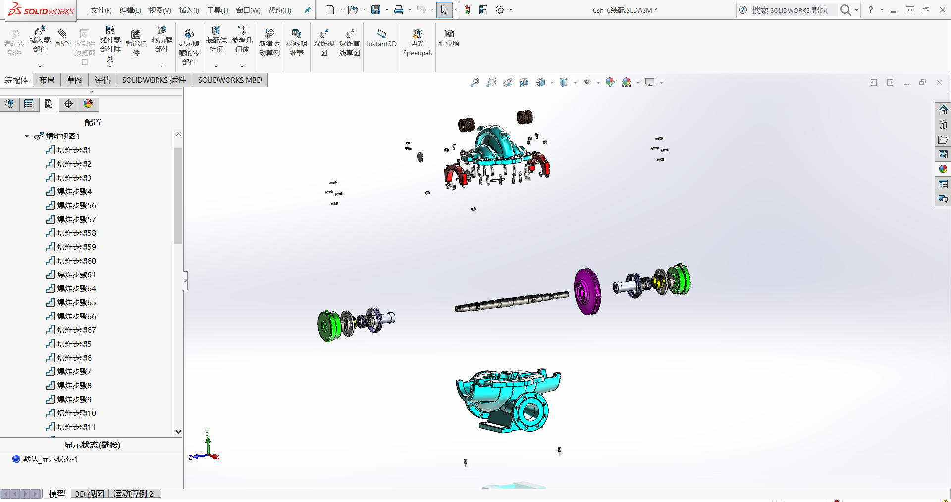Screen dimensions: 951x502
Task: Select 爆炸步骤56 in the tree
Action: 77,205
